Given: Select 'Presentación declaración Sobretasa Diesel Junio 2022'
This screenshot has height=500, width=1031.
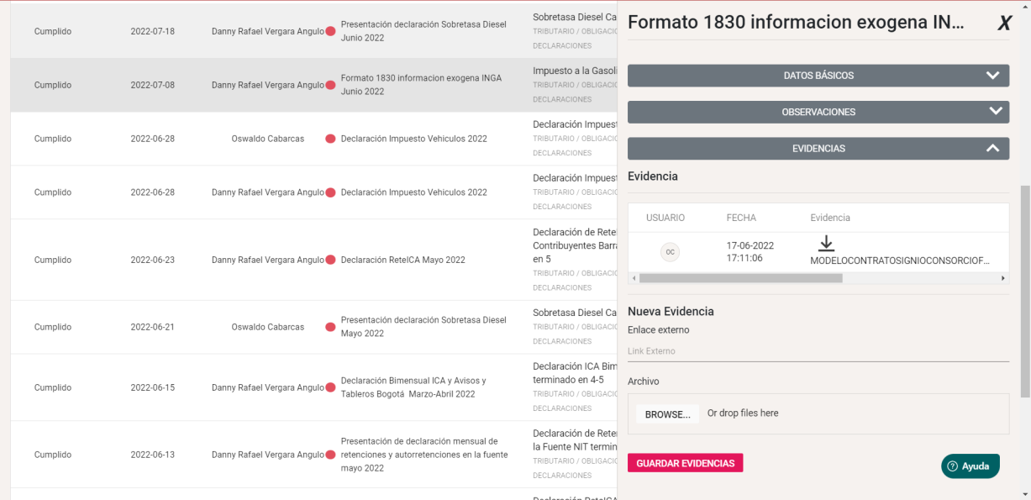Looking at the screenshot, I should click(423, 31).
